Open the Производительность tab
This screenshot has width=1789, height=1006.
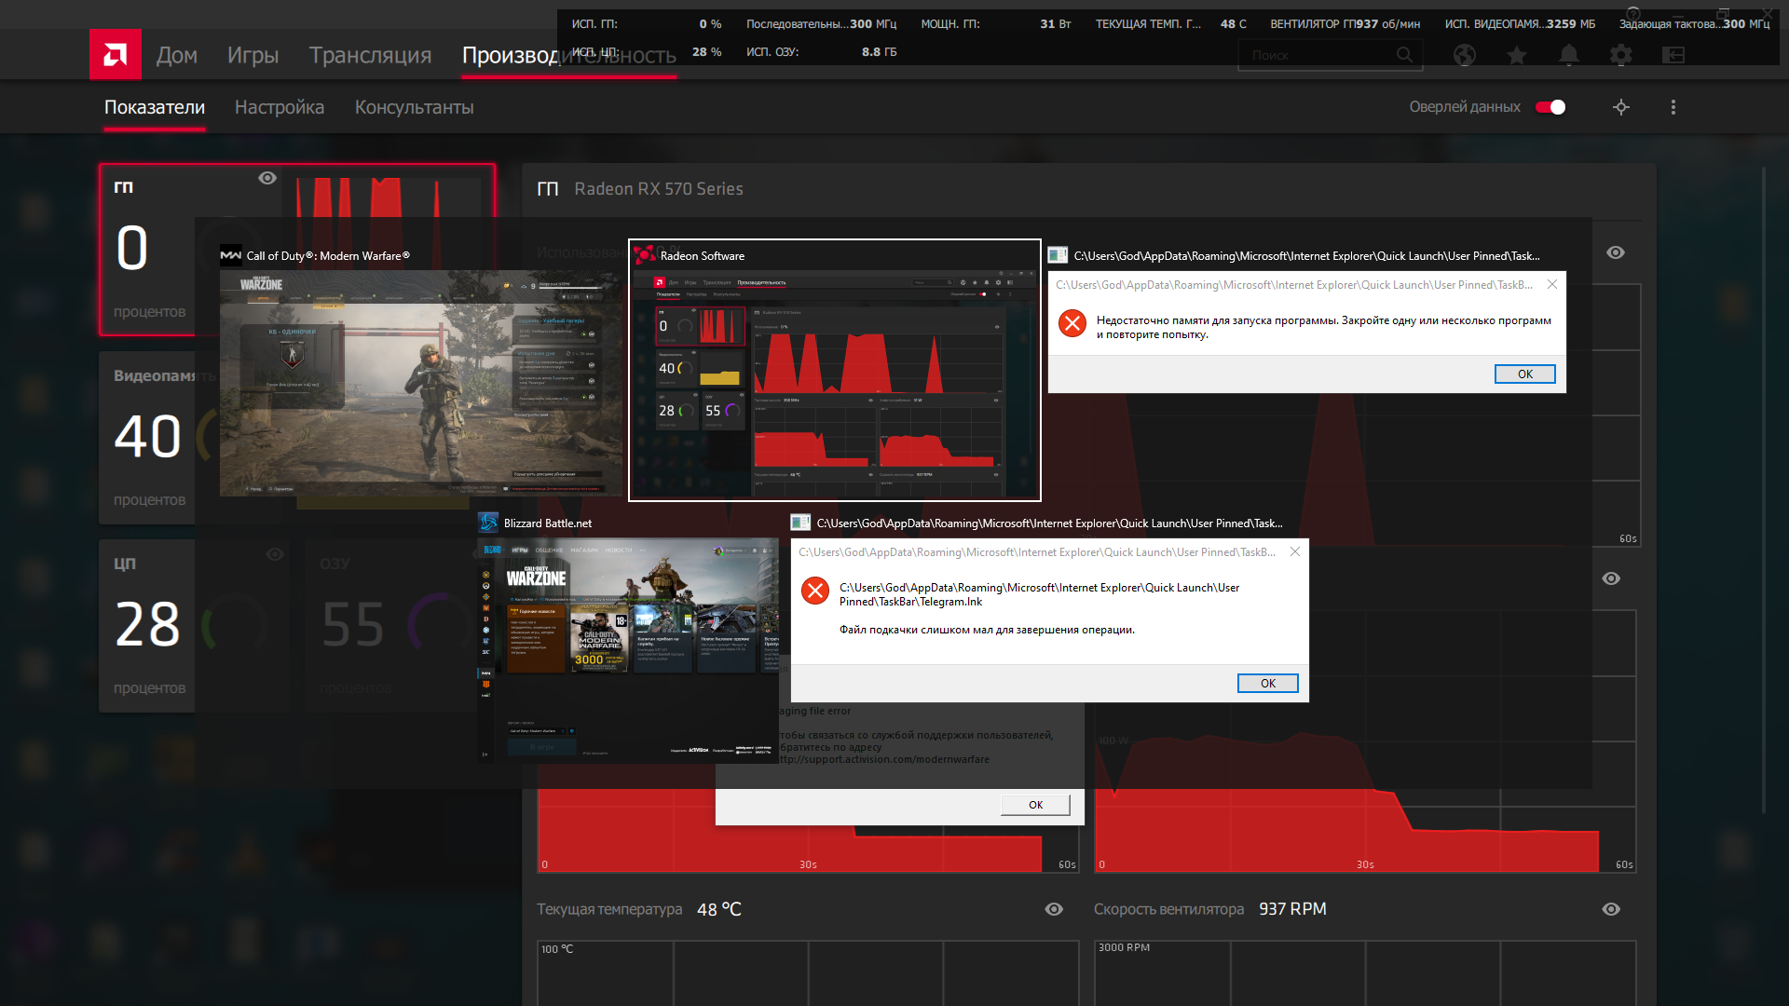[x=569, y=55]
